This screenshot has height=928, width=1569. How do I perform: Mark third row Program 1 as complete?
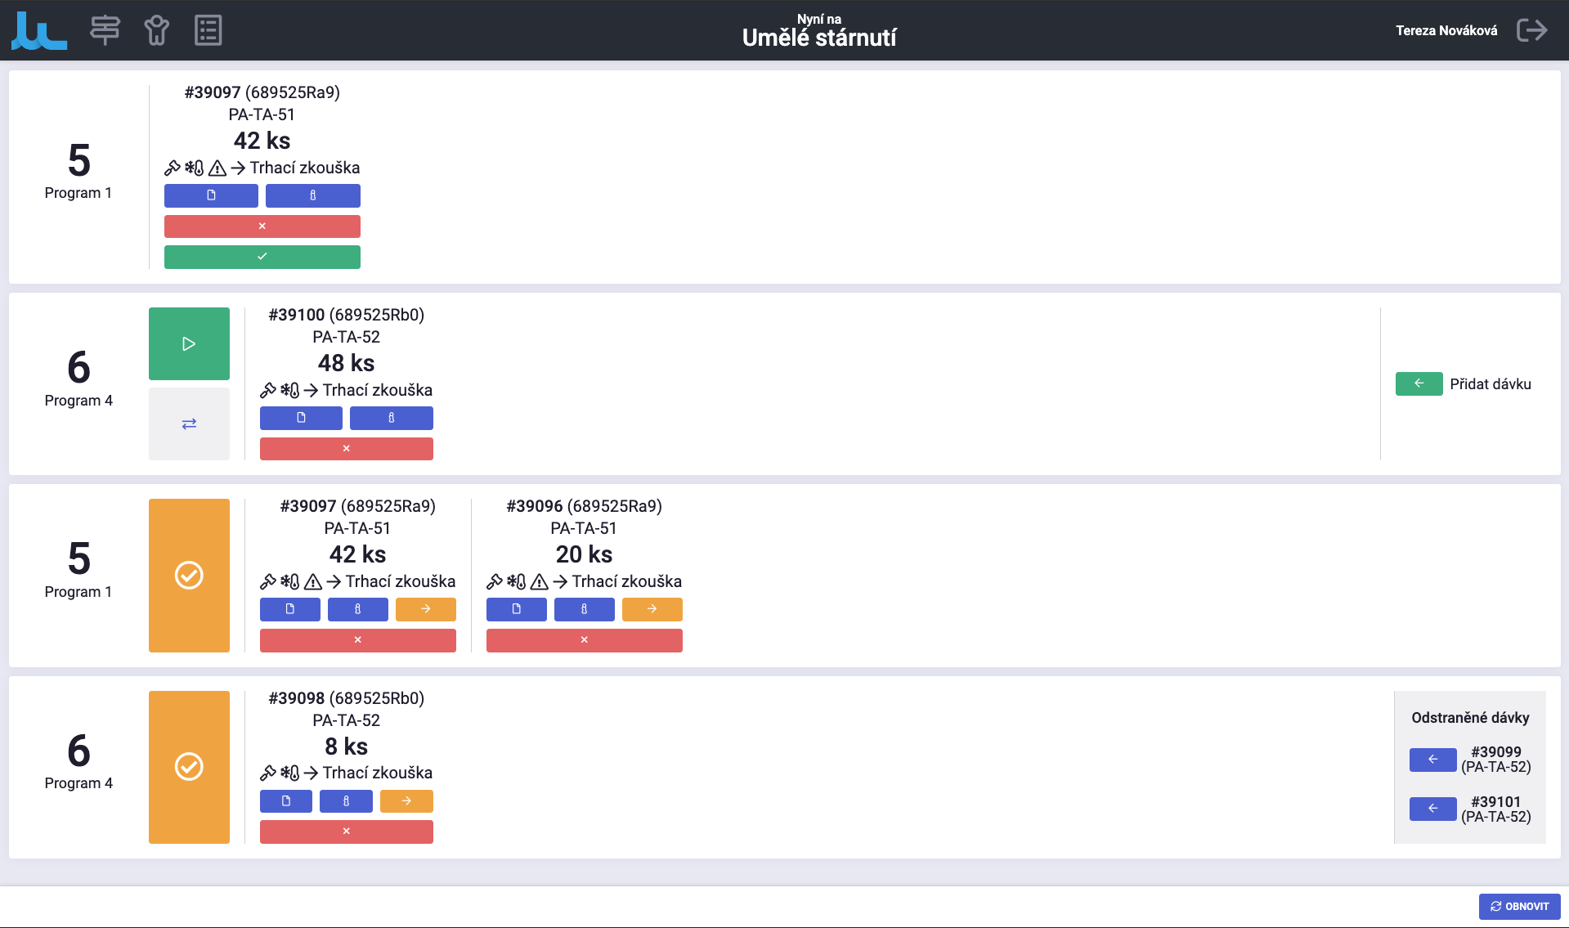point(189,576)
